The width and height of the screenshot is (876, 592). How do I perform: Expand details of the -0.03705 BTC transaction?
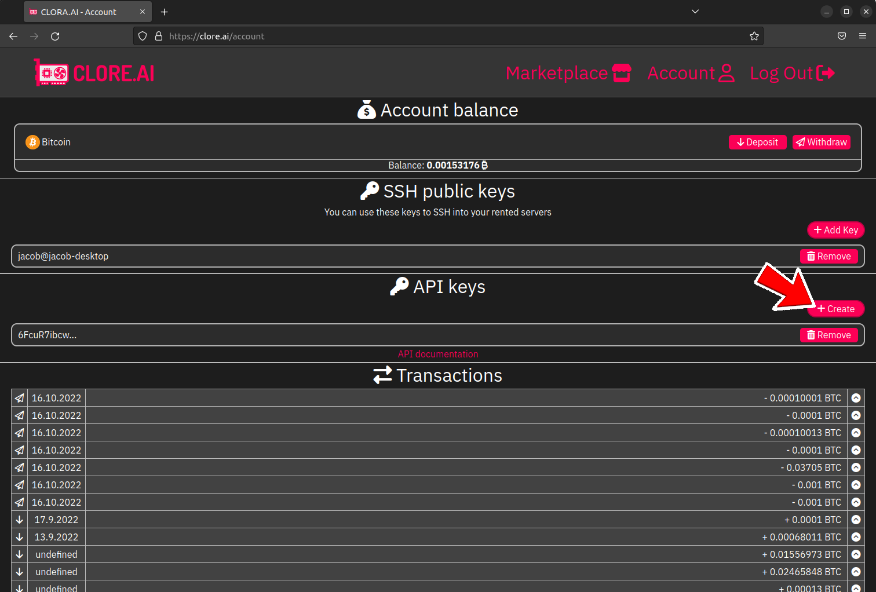coord(856,467)
